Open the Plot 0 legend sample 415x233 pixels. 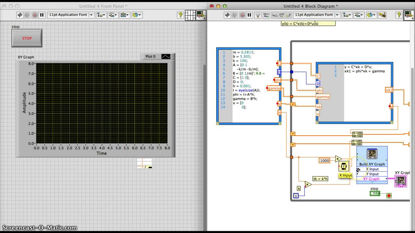166,56
